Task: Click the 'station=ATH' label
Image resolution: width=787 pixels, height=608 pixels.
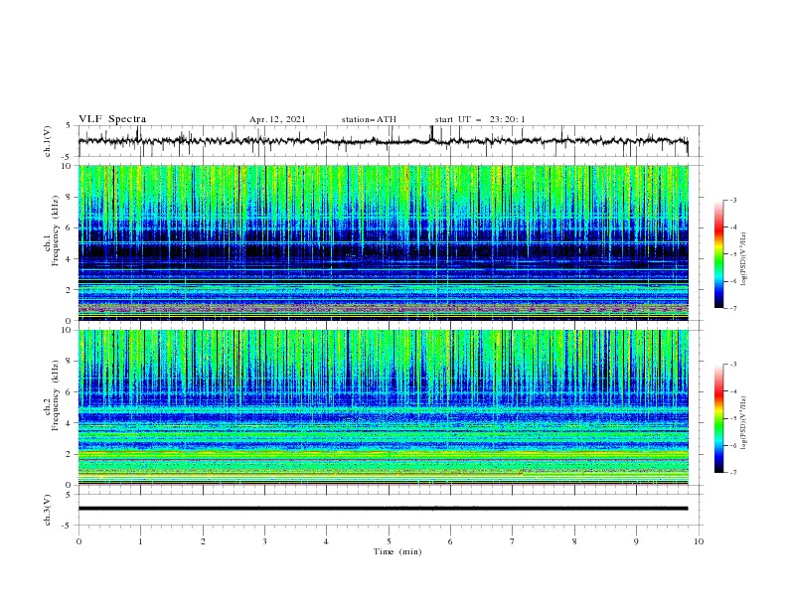Action: point(369,119)
